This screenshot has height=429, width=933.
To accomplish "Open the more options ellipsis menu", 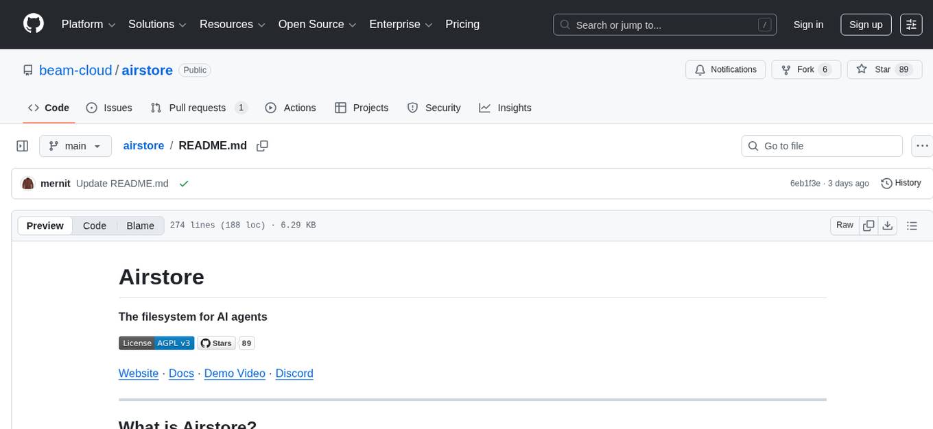I will pyautogui.click(x=922, y=146).
